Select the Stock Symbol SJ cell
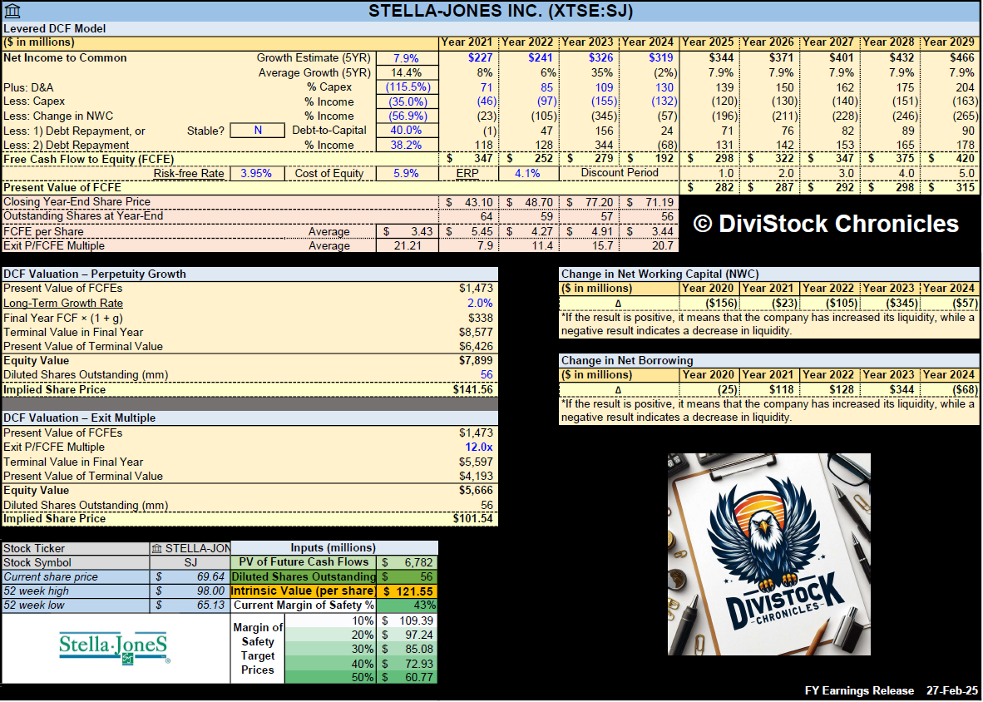 coord(190,563)
